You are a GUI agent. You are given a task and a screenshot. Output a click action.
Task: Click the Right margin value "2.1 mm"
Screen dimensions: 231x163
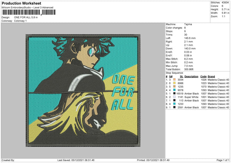[x=188, y=42]
